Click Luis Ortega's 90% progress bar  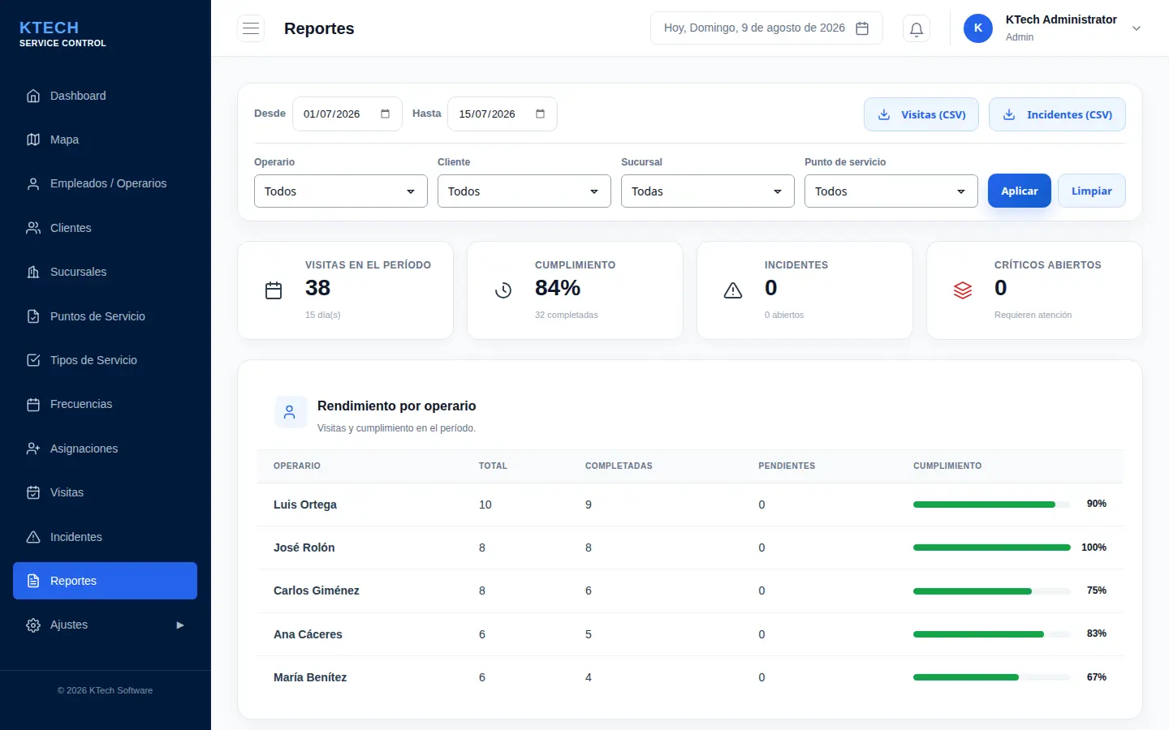[x=991, y=505]
